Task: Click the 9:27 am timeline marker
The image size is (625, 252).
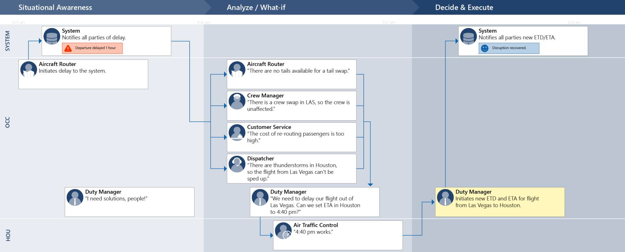Action: tap(389, 23)
